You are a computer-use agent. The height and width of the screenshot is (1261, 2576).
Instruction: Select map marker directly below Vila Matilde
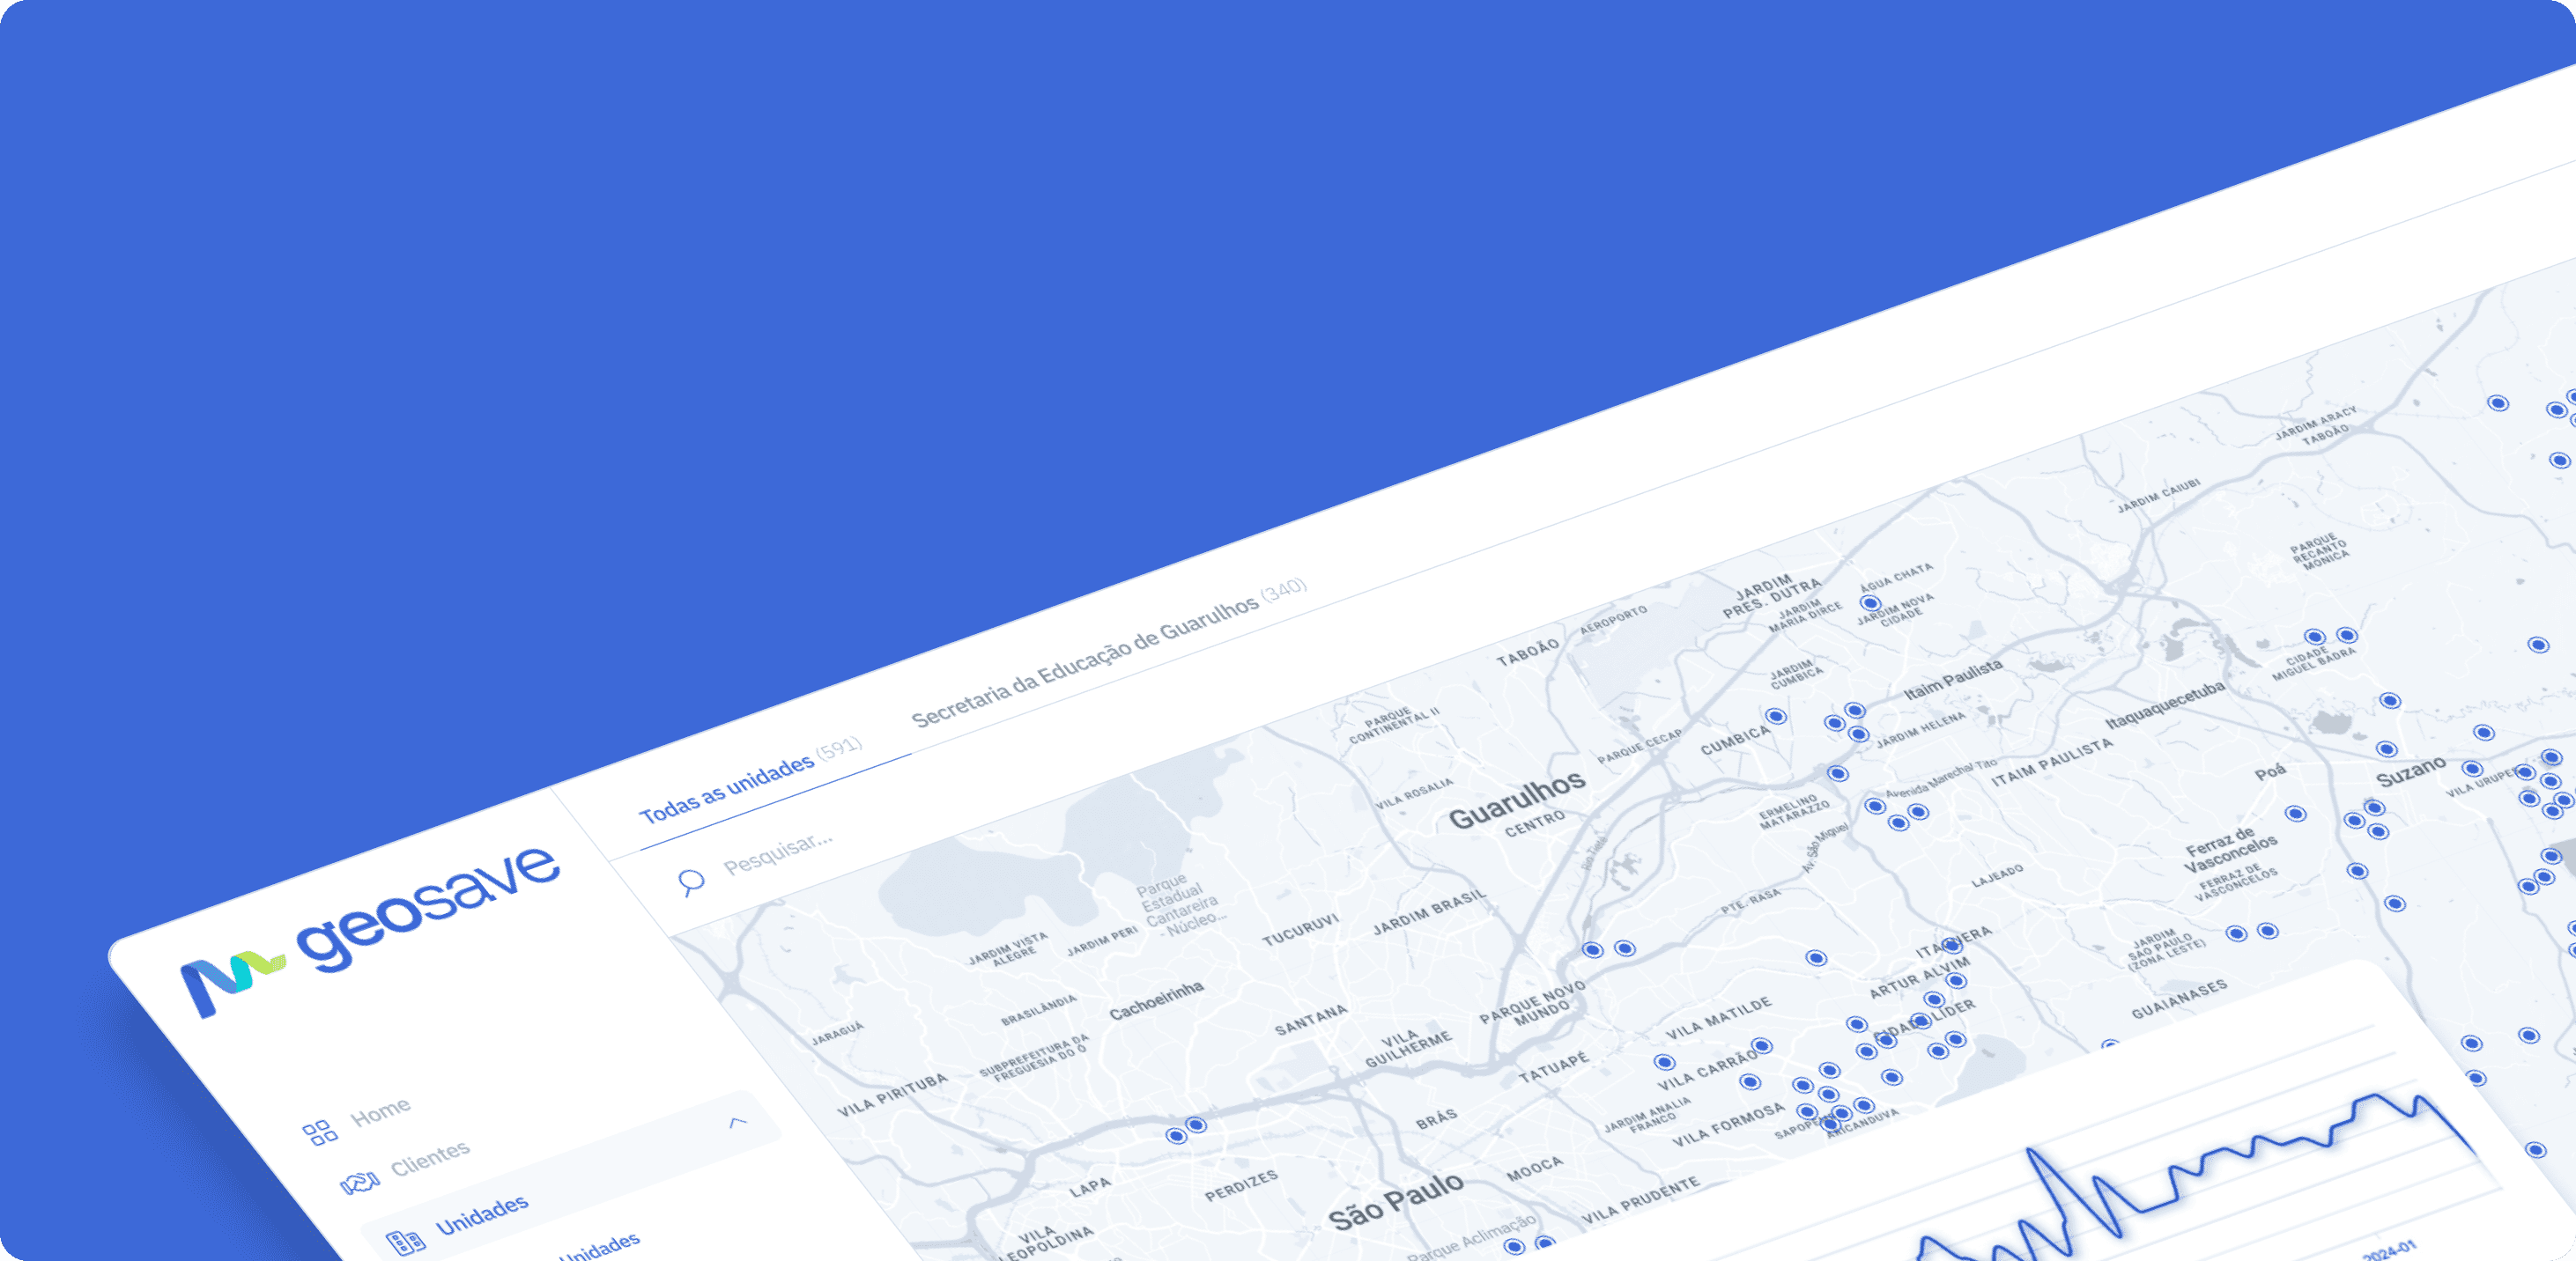point(1761,1046)
